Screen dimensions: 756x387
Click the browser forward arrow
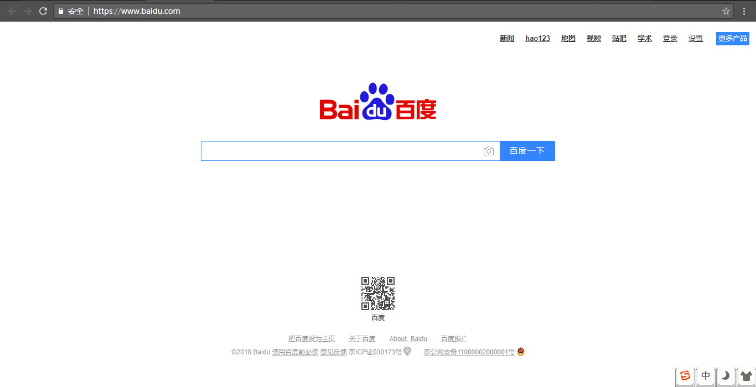[28, 11]
